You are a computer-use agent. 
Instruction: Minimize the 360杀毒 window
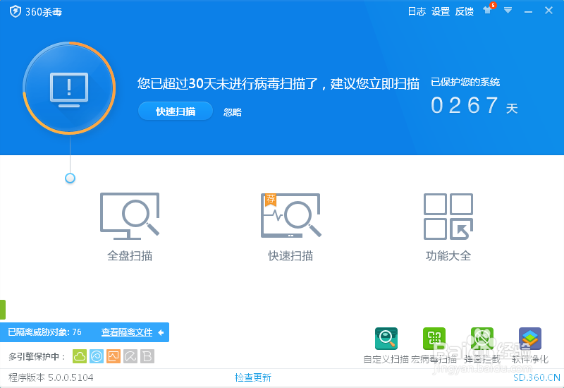[528, 12]
